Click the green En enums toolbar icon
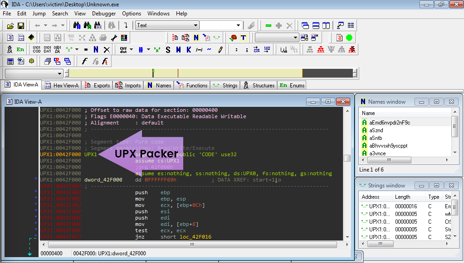Screen dimensions: 464x263 click(20, 49)
